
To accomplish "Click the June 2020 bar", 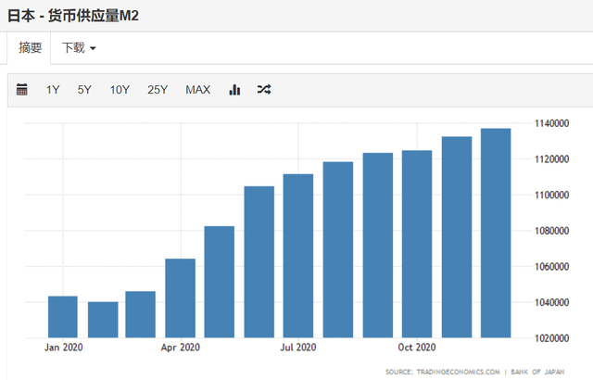I will [259, 262].
